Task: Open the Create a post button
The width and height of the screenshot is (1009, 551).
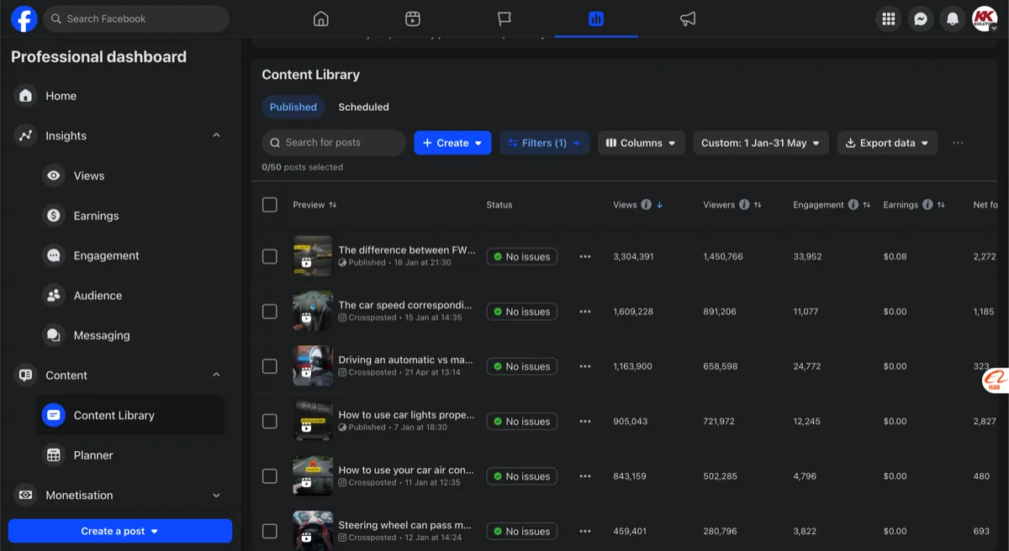Action: click(120, 531)
